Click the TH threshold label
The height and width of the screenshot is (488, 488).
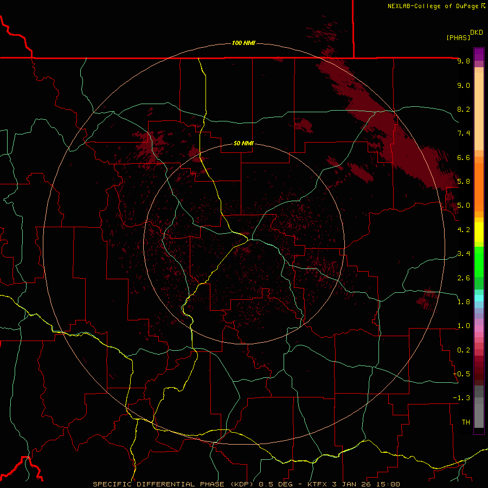[466, 422]
